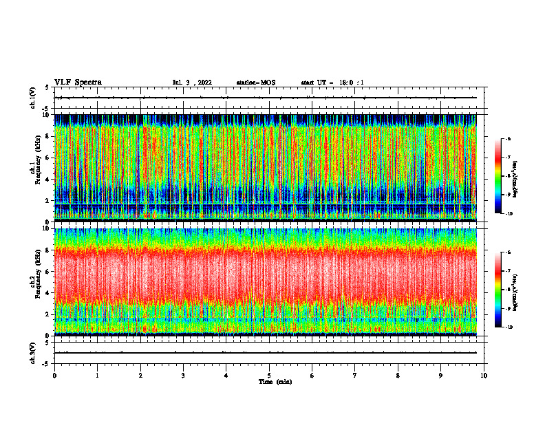Click the ch.3 voltage waveform trace
545x421 pixels.
tap(266, 353)
